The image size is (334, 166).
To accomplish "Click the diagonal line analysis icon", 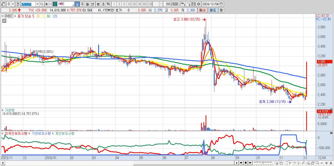I will [x=303, y=163].
